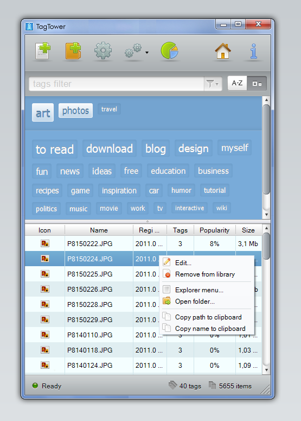Image resolution: width=301 pixels, height=421 pixels.
Task: Open the funnel filter dropdown
Action: click(213, 84)
